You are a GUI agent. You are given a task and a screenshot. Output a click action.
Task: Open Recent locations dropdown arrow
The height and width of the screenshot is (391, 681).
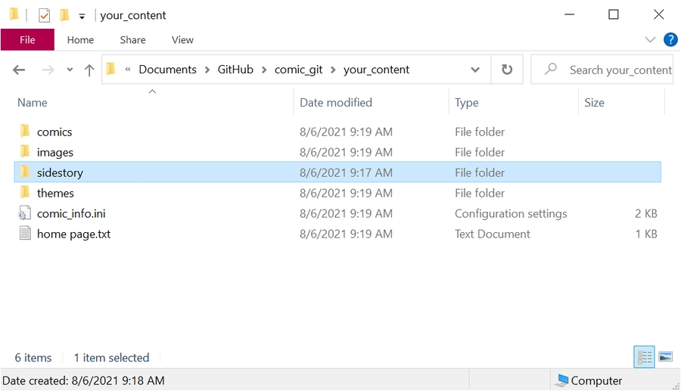pos(70,70)
